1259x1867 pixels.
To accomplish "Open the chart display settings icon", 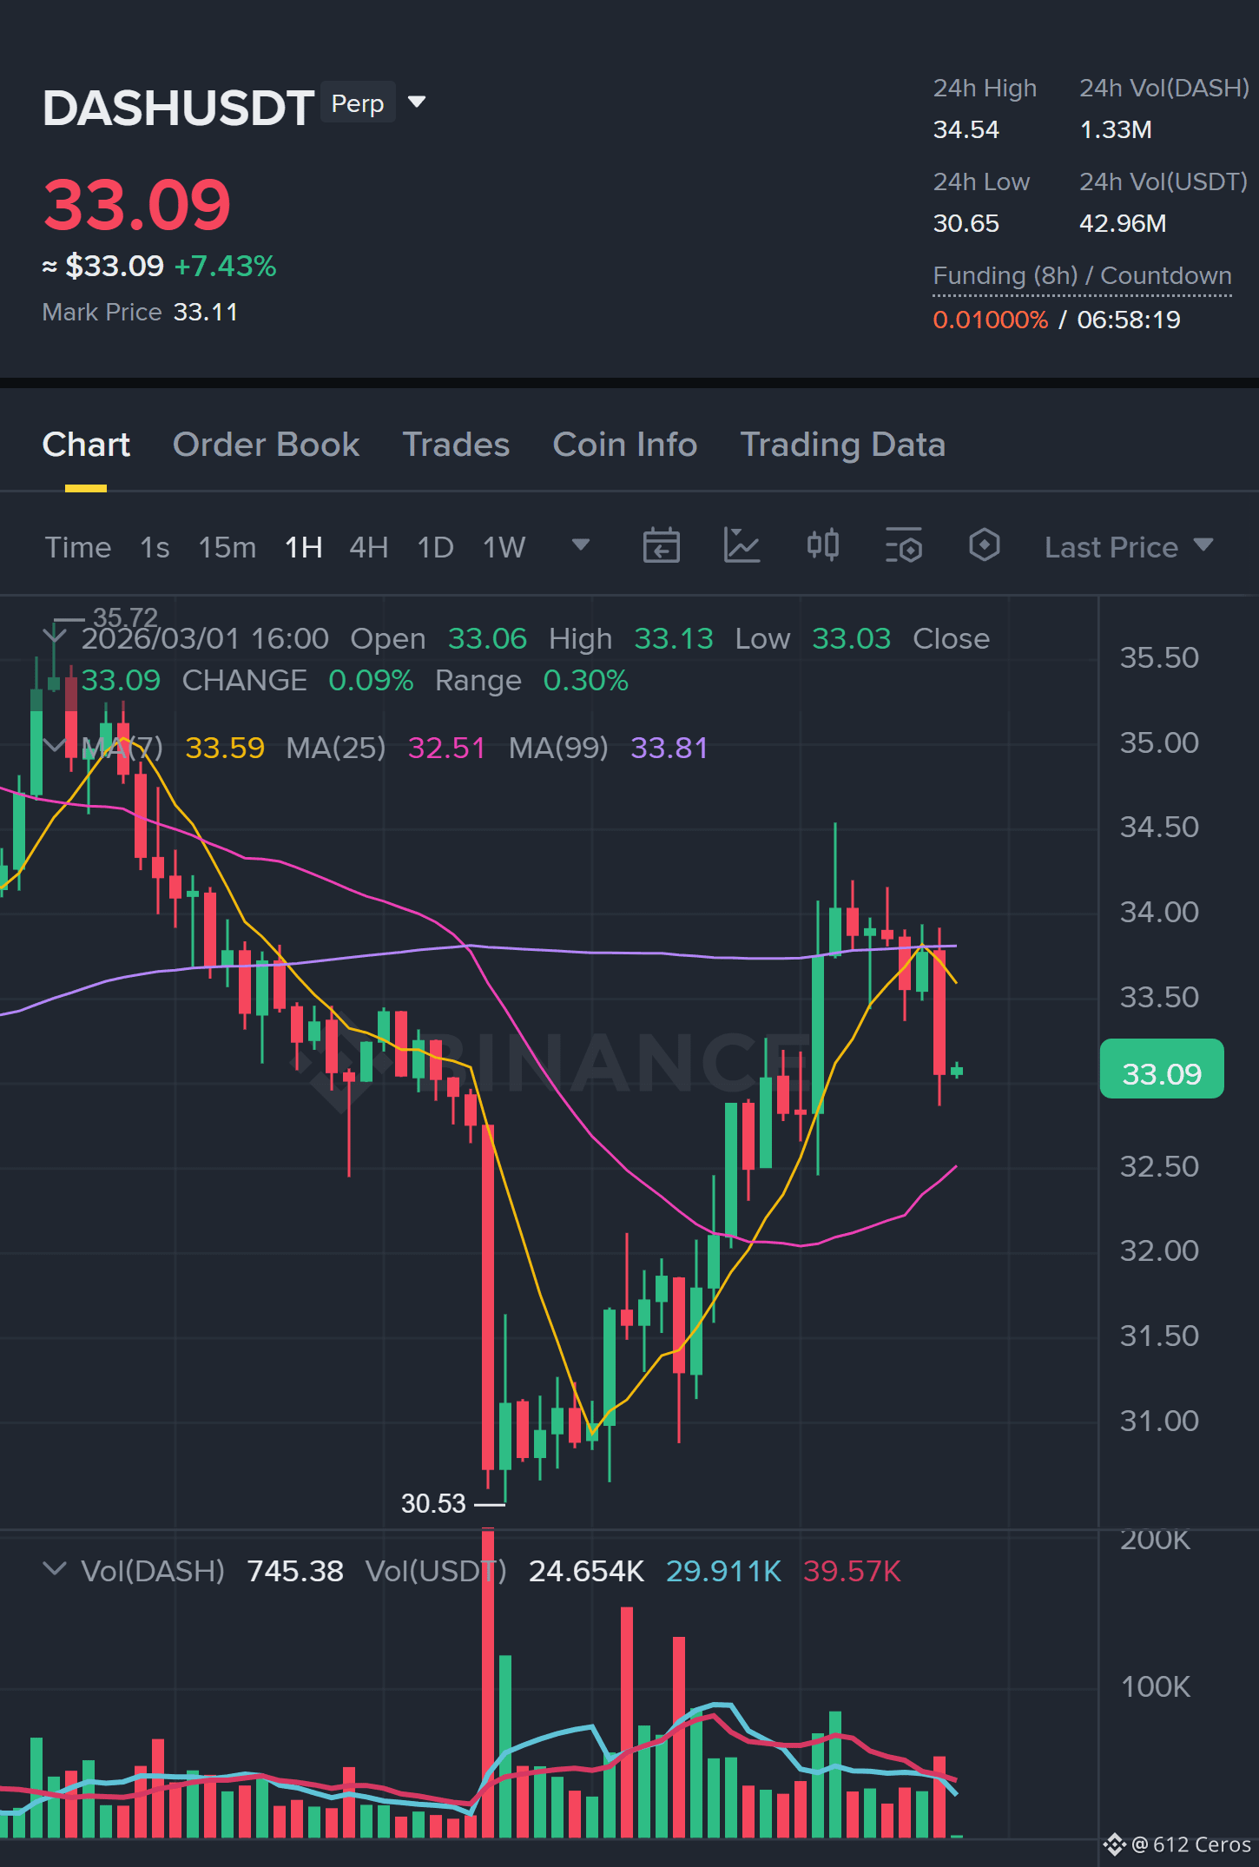I will point(903,546).
